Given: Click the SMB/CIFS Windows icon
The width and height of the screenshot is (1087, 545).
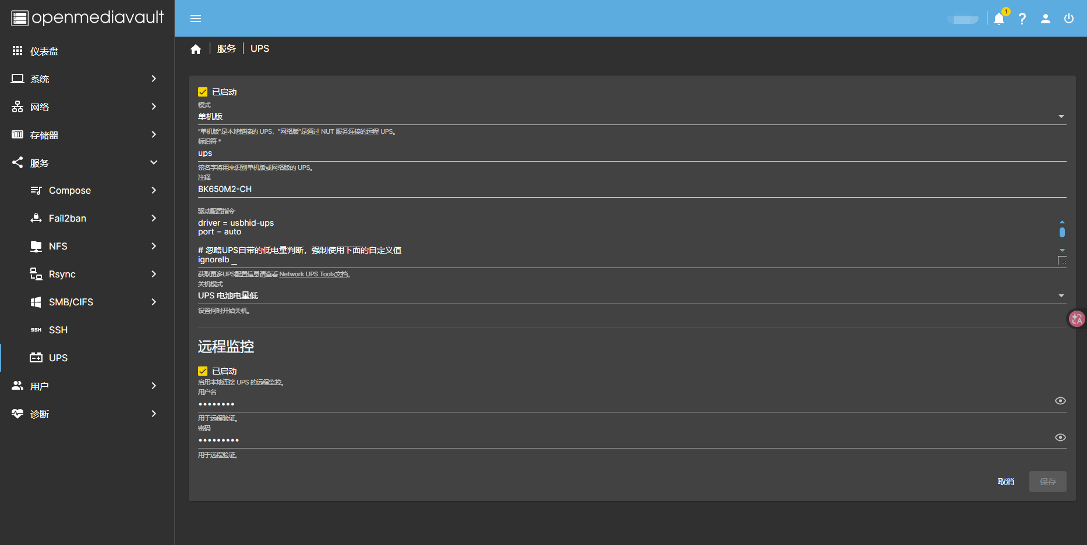Looking at the screenshot, I should coord(36,302).
